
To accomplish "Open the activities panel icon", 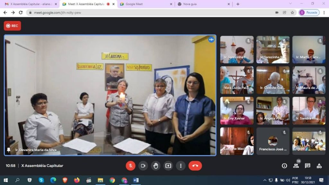I will tap(319, 166).
